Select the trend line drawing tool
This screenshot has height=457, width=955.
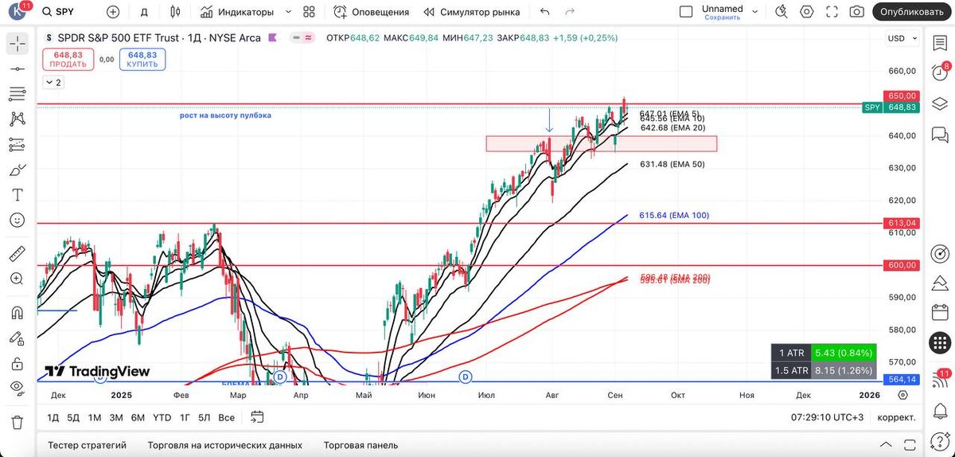(x=18, y=69)
